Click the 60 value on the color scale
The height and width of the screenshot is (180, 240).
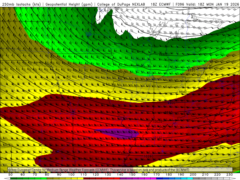(x=23, y=175)
